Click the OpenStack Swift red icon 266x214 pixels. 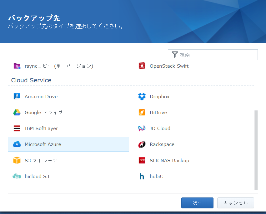(142, 66)
